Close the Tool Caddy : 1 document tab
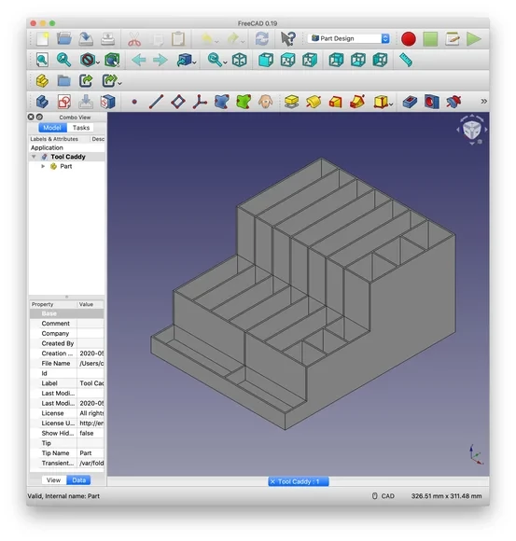 (272, 481)
